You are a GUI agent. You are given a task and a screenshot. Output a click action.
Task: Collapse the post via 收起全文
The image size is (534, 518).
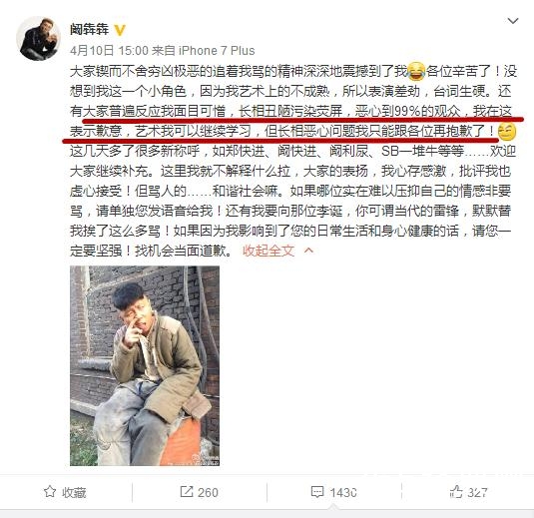pyautogui.click(x=268, y=251)
